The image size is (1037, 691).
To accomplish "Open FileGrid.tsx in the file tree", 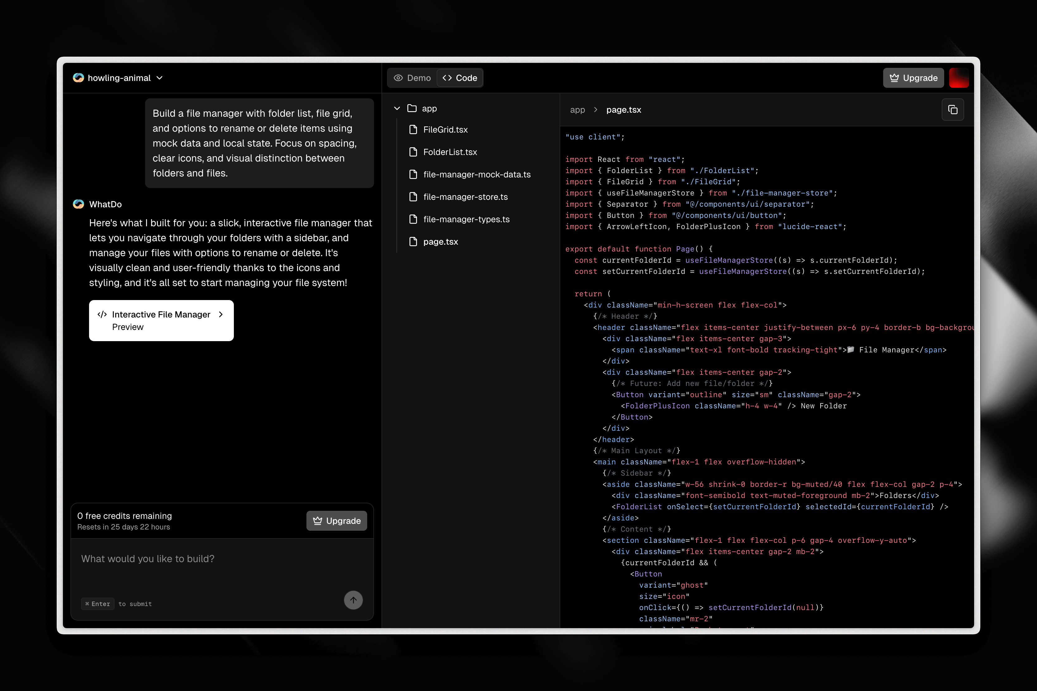I will pos(445,129).
